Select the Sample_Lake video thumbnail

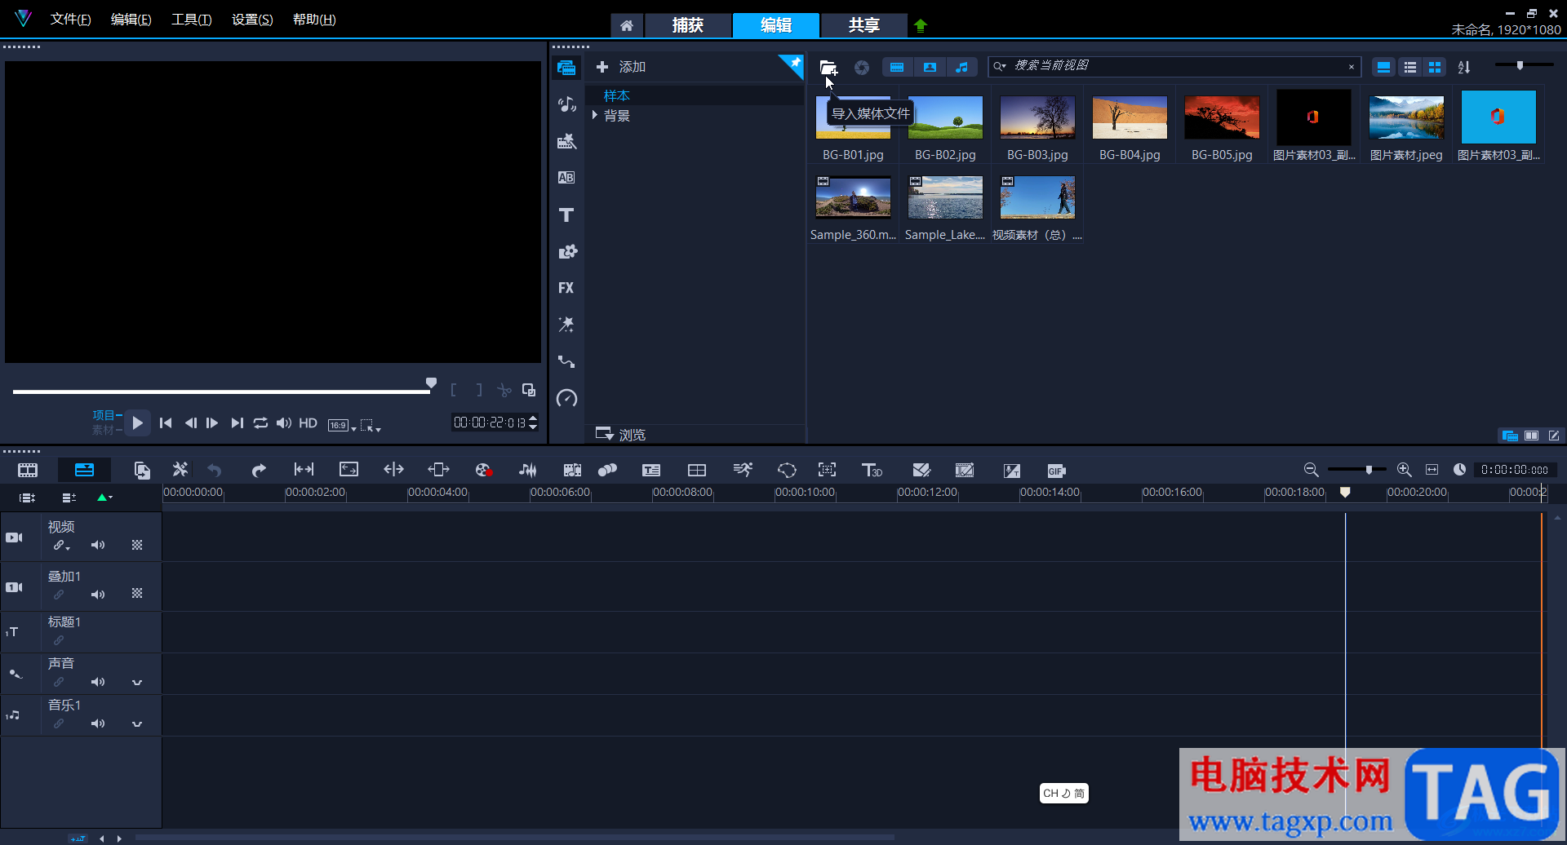pyautogui.click(x=945, y=197)
